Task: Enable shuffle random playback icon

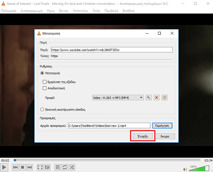Action: point(72,167)
